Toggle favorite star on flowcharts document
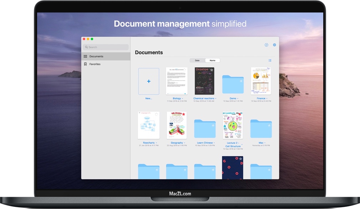The height and width of the screenshot is (209, 360). 157,114
